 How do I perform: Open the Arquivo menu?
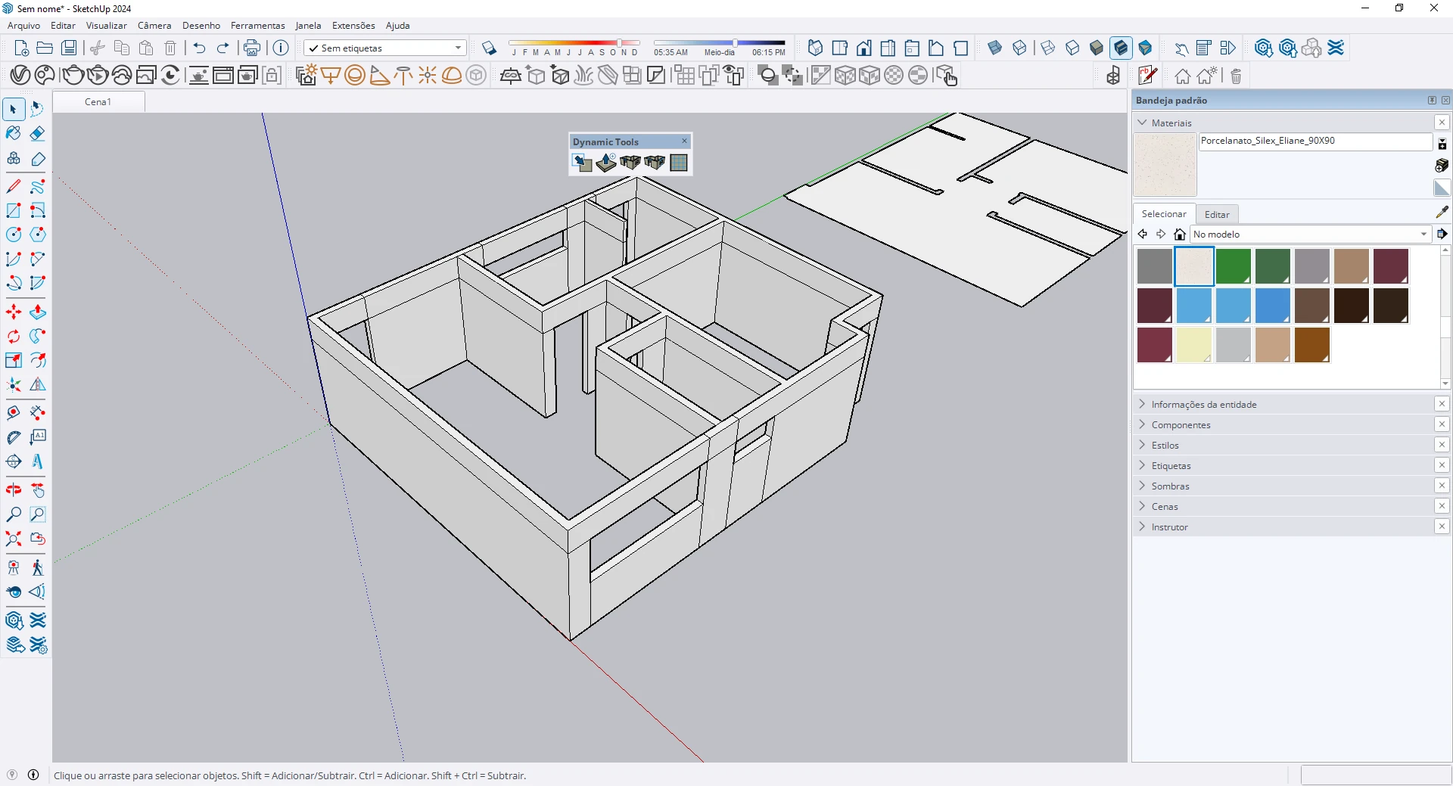click(23, 25)
